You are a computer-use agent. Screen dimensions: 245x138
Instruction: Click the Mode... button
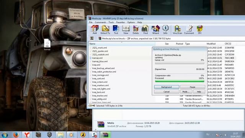[x=186, y=92]
